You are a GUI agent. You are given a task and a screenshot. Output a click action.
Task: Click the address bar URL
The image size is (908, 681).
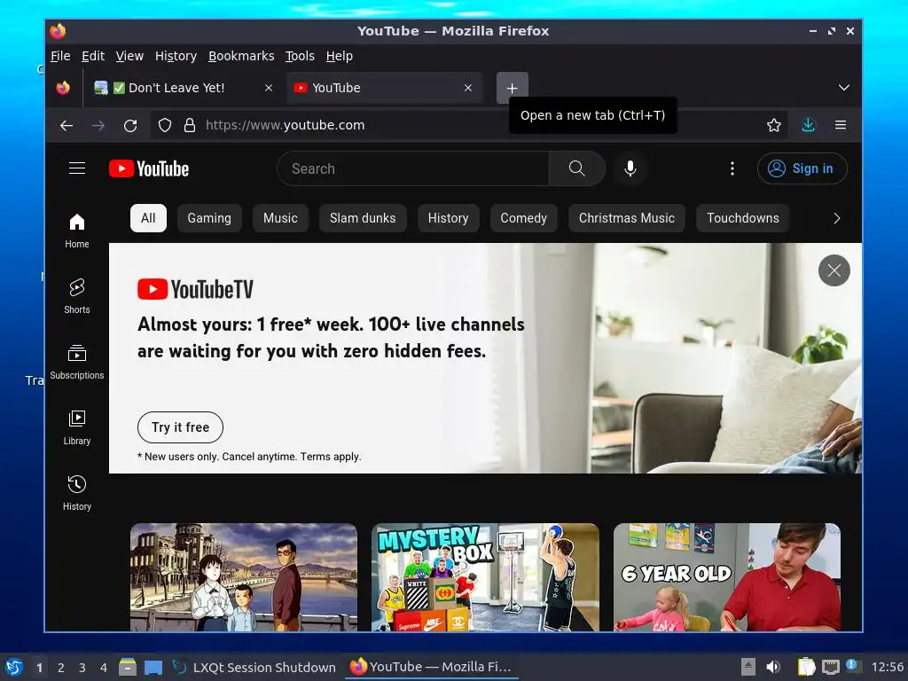(x=285, y=125)
